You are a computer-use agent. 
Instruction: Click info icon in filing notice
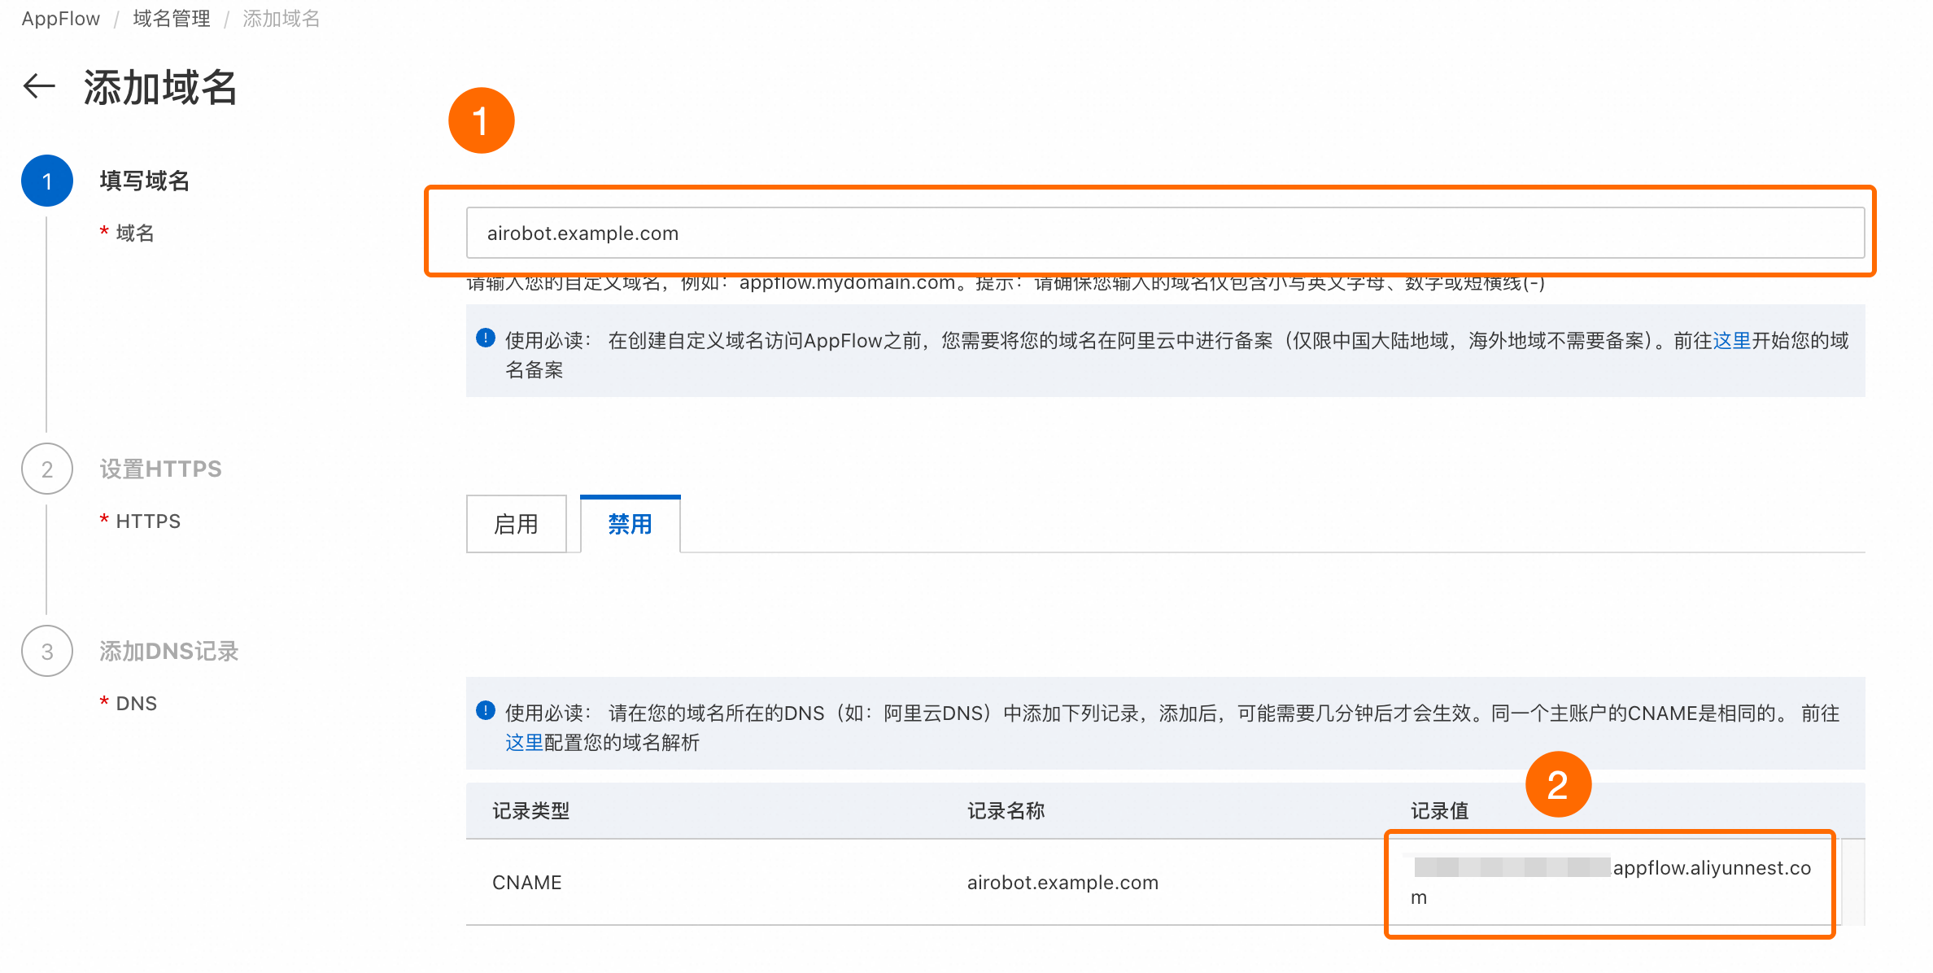486,338
